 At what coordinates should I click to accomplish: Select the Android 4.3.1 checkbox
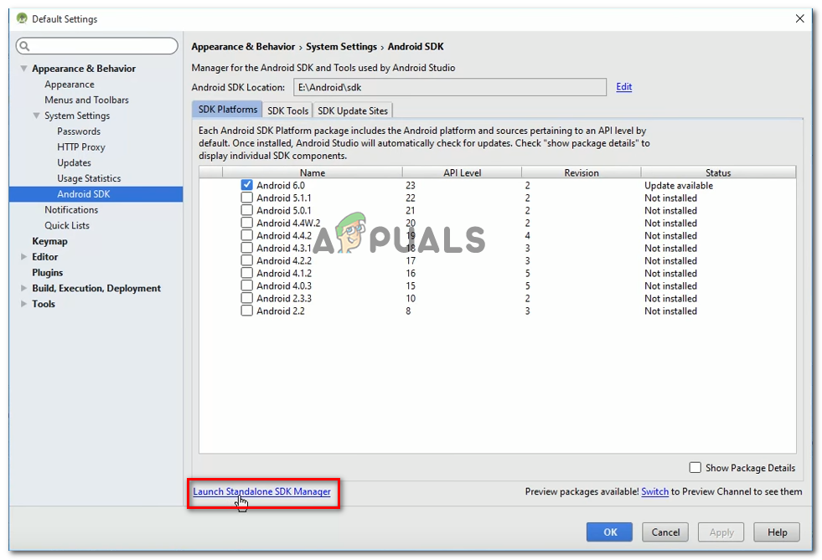[247, 248]
